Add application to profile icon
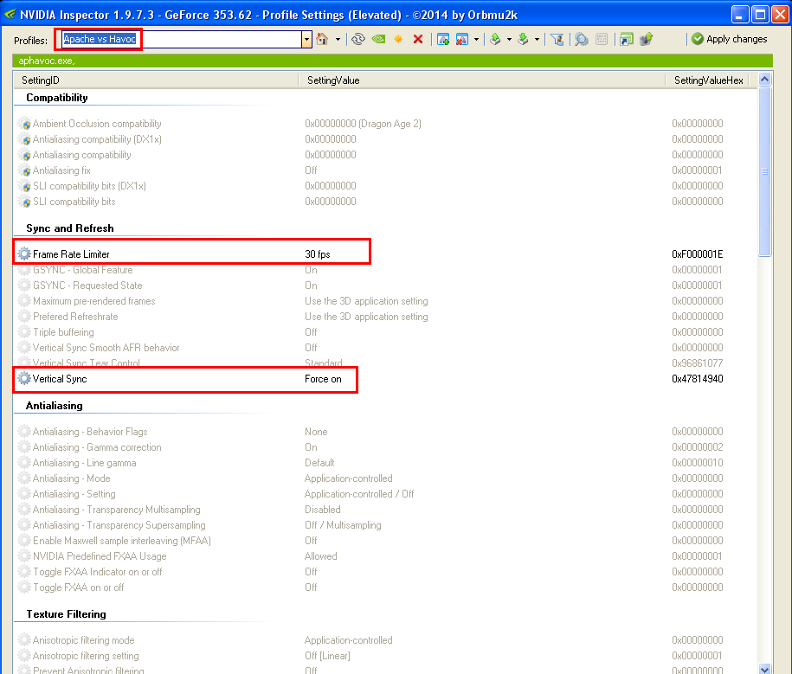 pos(443,39)
